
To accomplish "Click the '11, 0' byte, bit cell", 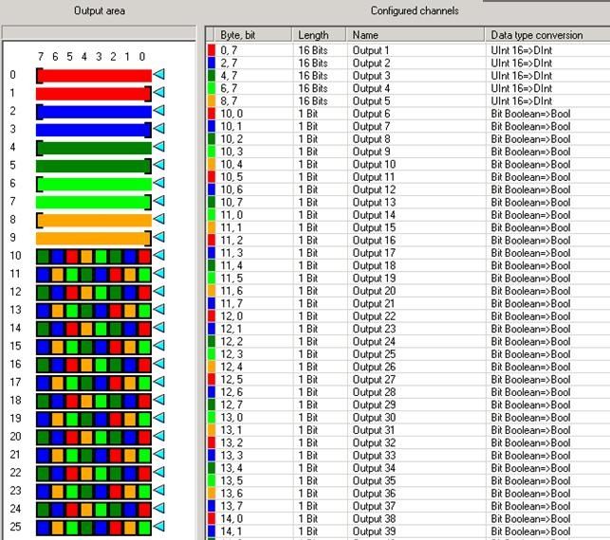I will point(231,215).
